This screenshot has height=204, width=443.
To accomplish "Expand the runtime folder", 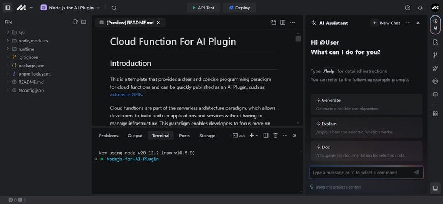I will [8, 49].
